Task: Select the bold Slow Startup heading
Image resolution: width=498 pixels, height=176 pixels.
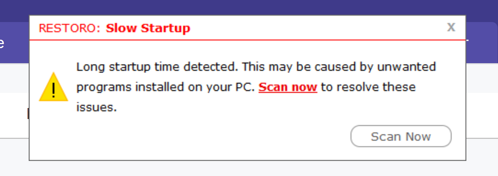Action: tap(148, 28)
